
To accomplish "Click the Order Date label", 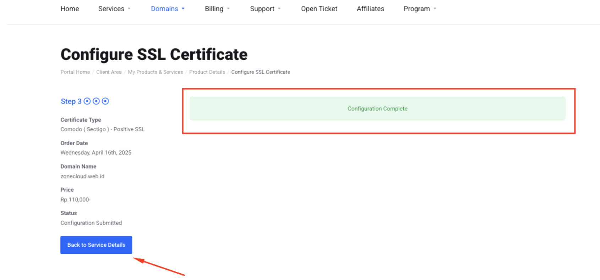I will tap(74, 143).
